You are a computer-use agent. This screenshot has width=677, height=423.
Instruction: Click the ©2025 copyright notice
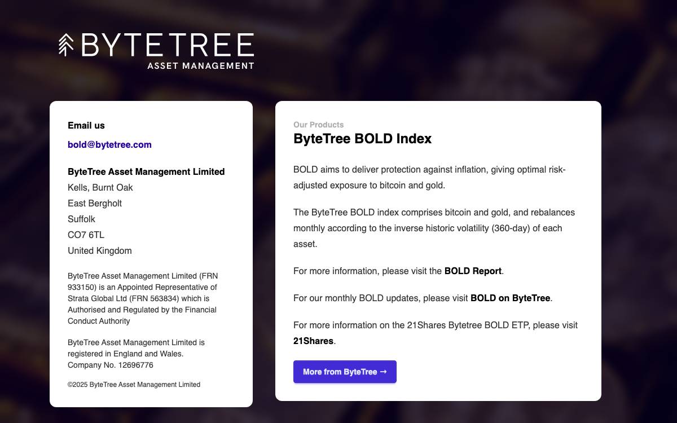(x=134, y=385)
